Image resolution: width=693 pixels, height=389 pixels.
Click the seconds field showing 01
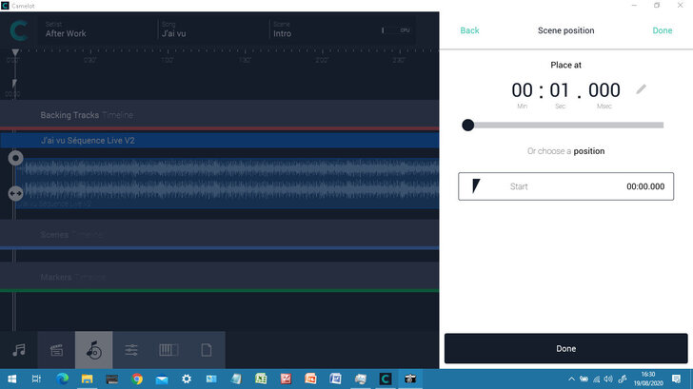tap(559, 90)
